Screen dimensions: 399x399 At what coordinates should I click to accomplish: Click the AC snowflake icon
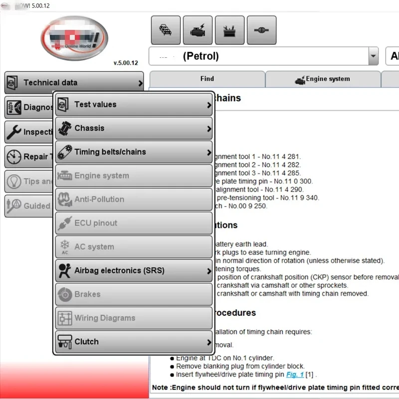[x=65, y=246]
